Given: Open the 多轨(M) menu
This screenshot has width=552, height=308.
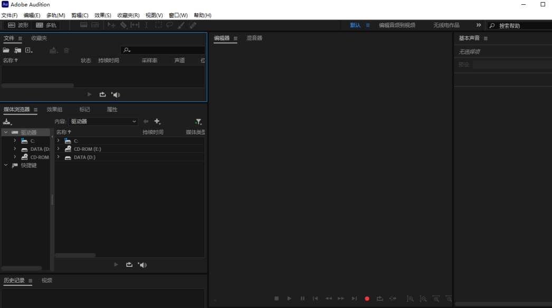Looking at the screenshot, I should (x=55, y=15).
